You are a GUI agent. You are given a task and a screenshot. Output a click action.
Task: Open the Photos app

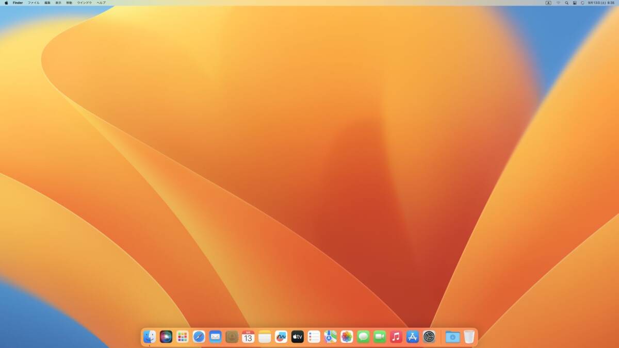click(347, 337)
